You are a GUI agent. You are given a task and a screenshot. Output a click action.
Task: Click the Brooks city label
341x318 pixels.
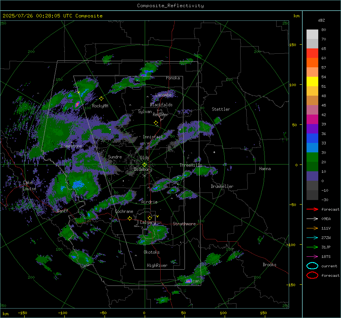(x=269, y=265)
